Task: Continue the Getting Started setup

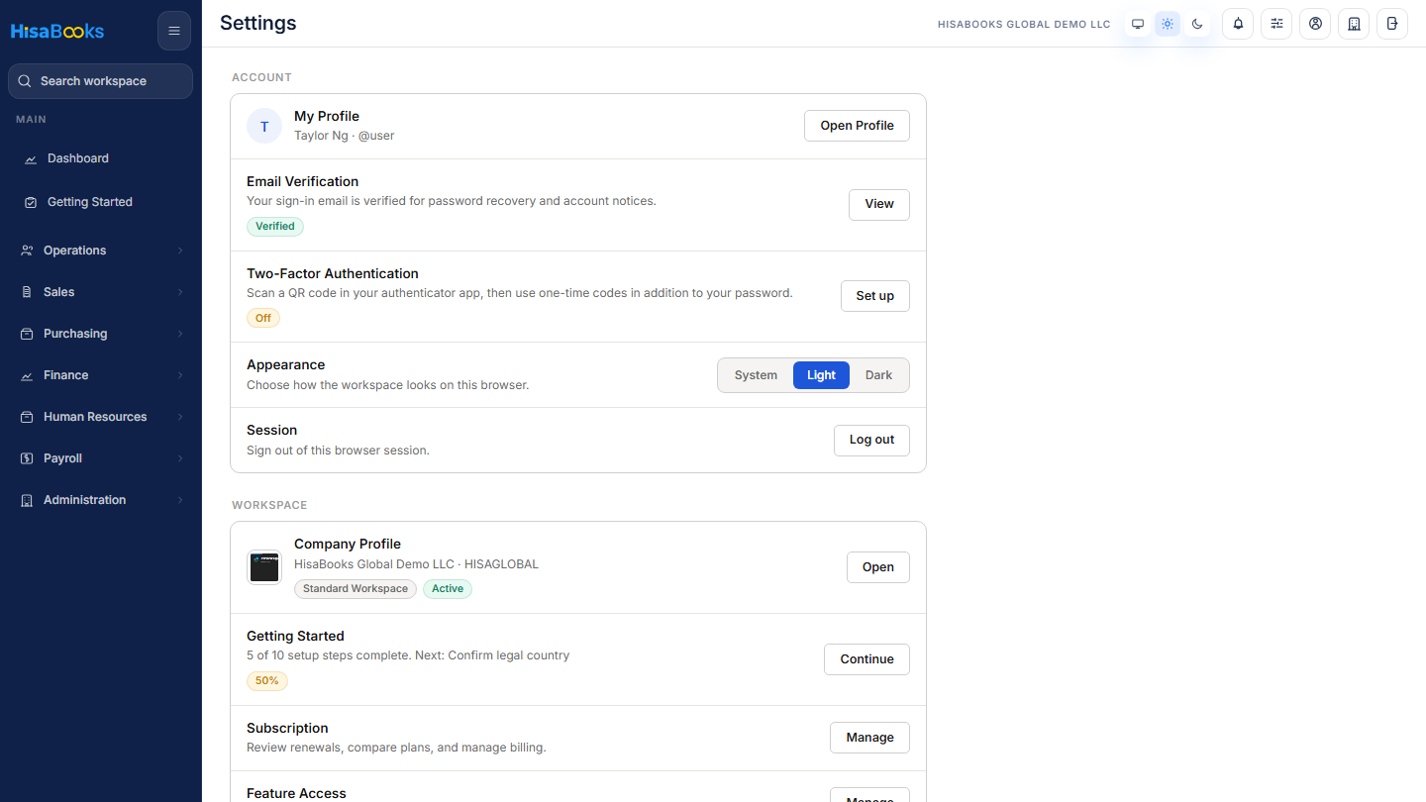Action: pyautogui.click(x=866, y=659)
